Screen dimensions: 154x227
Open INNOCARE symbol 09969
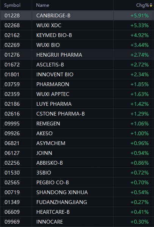pos(77,222)
